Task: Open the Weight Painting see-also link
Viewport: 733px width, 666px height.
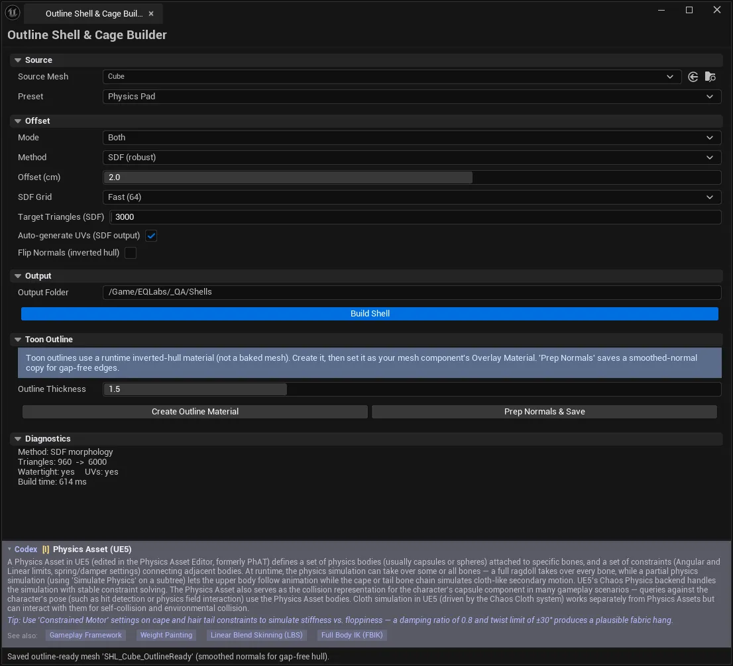Action: tap(166, 635)
